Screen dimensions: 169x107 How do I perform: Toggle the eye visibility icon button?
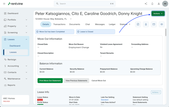(x=162, y=24)
